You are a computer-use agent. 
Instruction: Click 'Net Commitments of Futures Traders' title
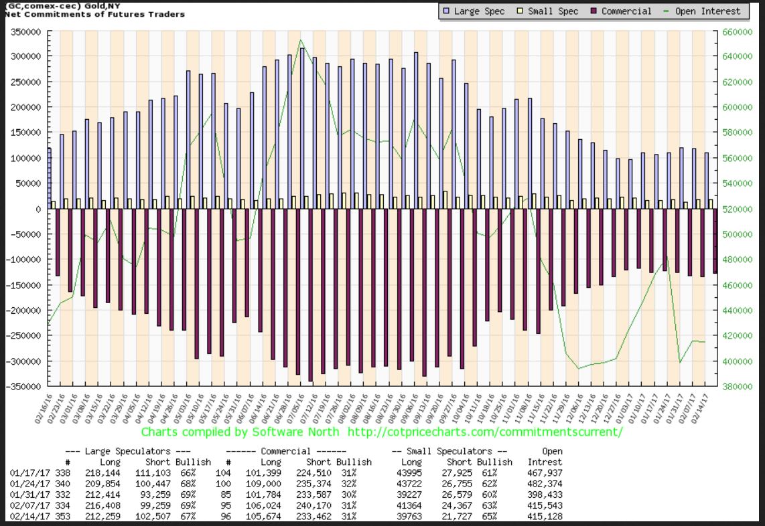[93, 14]
